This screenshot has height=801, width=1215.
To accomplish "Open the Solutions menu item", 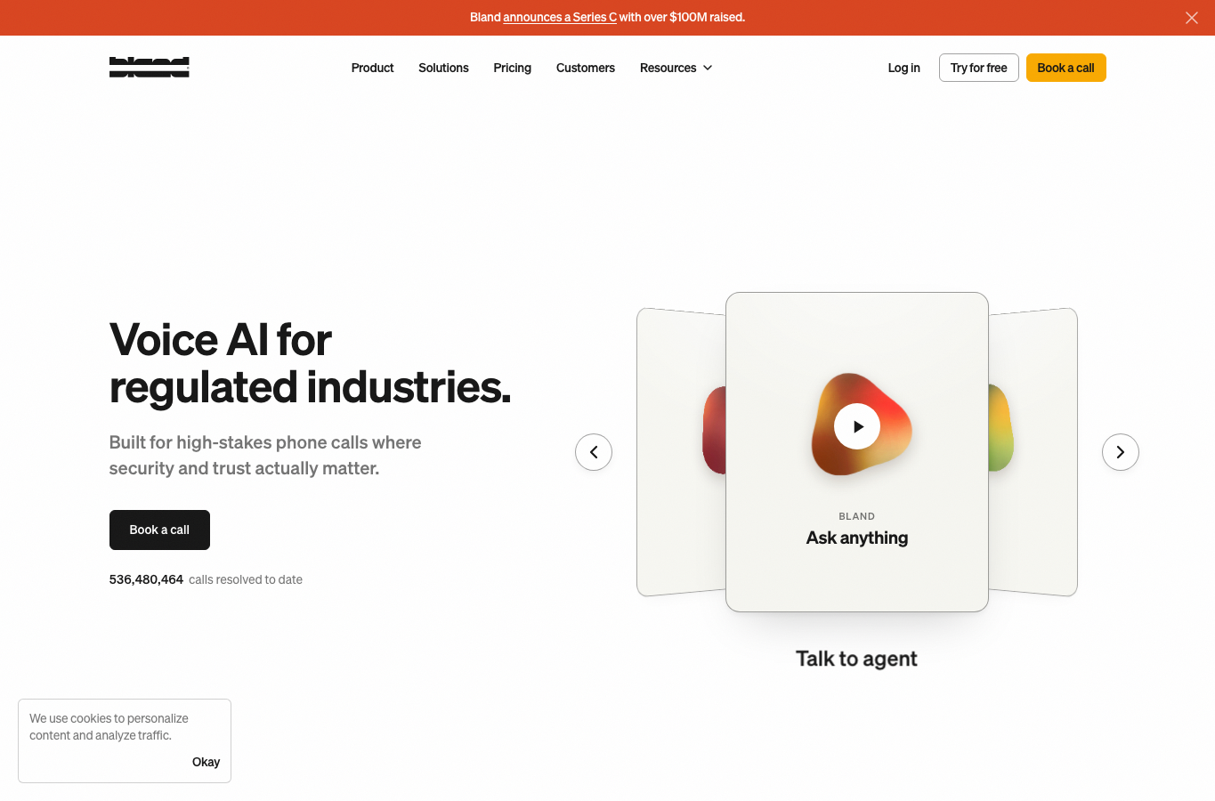I will (x=443, y=68).
